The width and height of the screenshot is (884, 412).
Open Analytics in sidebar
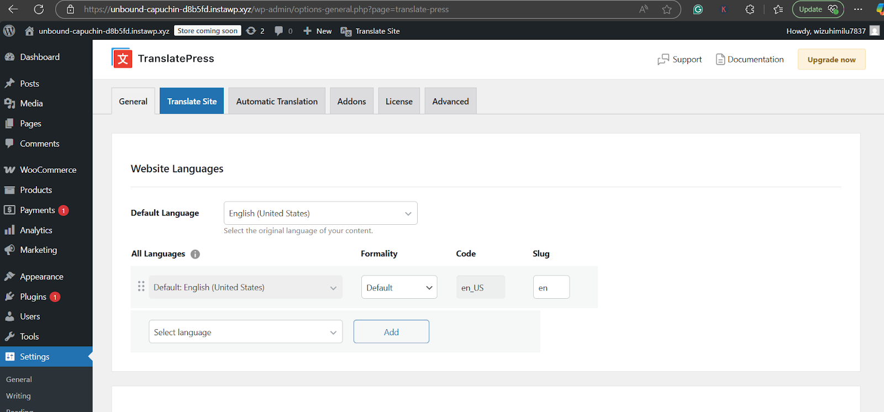(x=36, y=230)
